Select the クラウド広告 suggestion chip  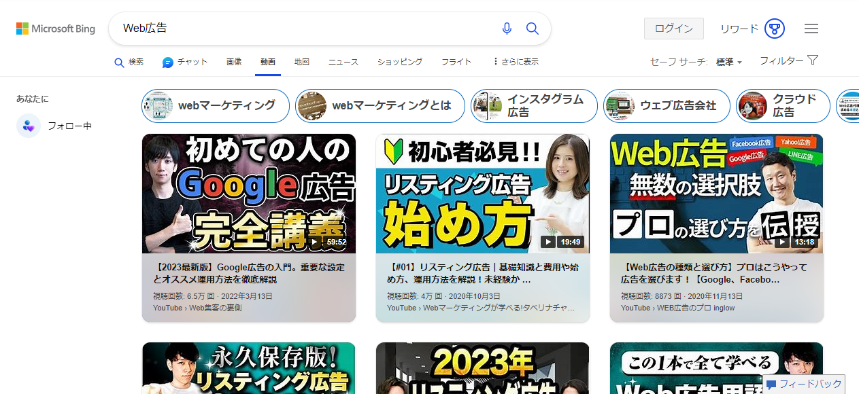click(783, 106)
